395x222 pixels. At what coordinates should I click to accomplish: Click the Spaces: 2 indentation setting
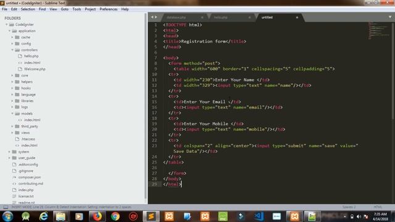click(x=349, y=207)
